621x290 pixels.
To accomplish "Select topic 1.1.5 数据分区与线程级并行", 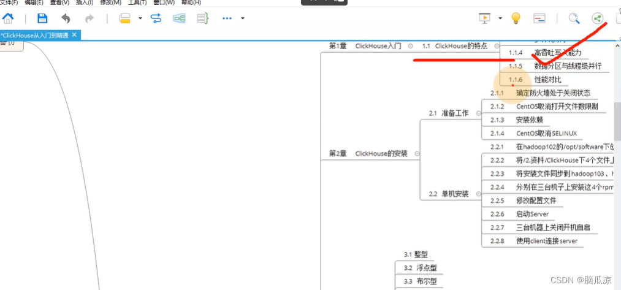I will [555, 66].
